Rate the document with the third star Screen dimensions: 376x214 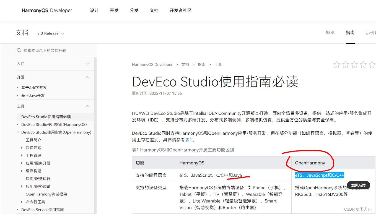pos(354,65)
